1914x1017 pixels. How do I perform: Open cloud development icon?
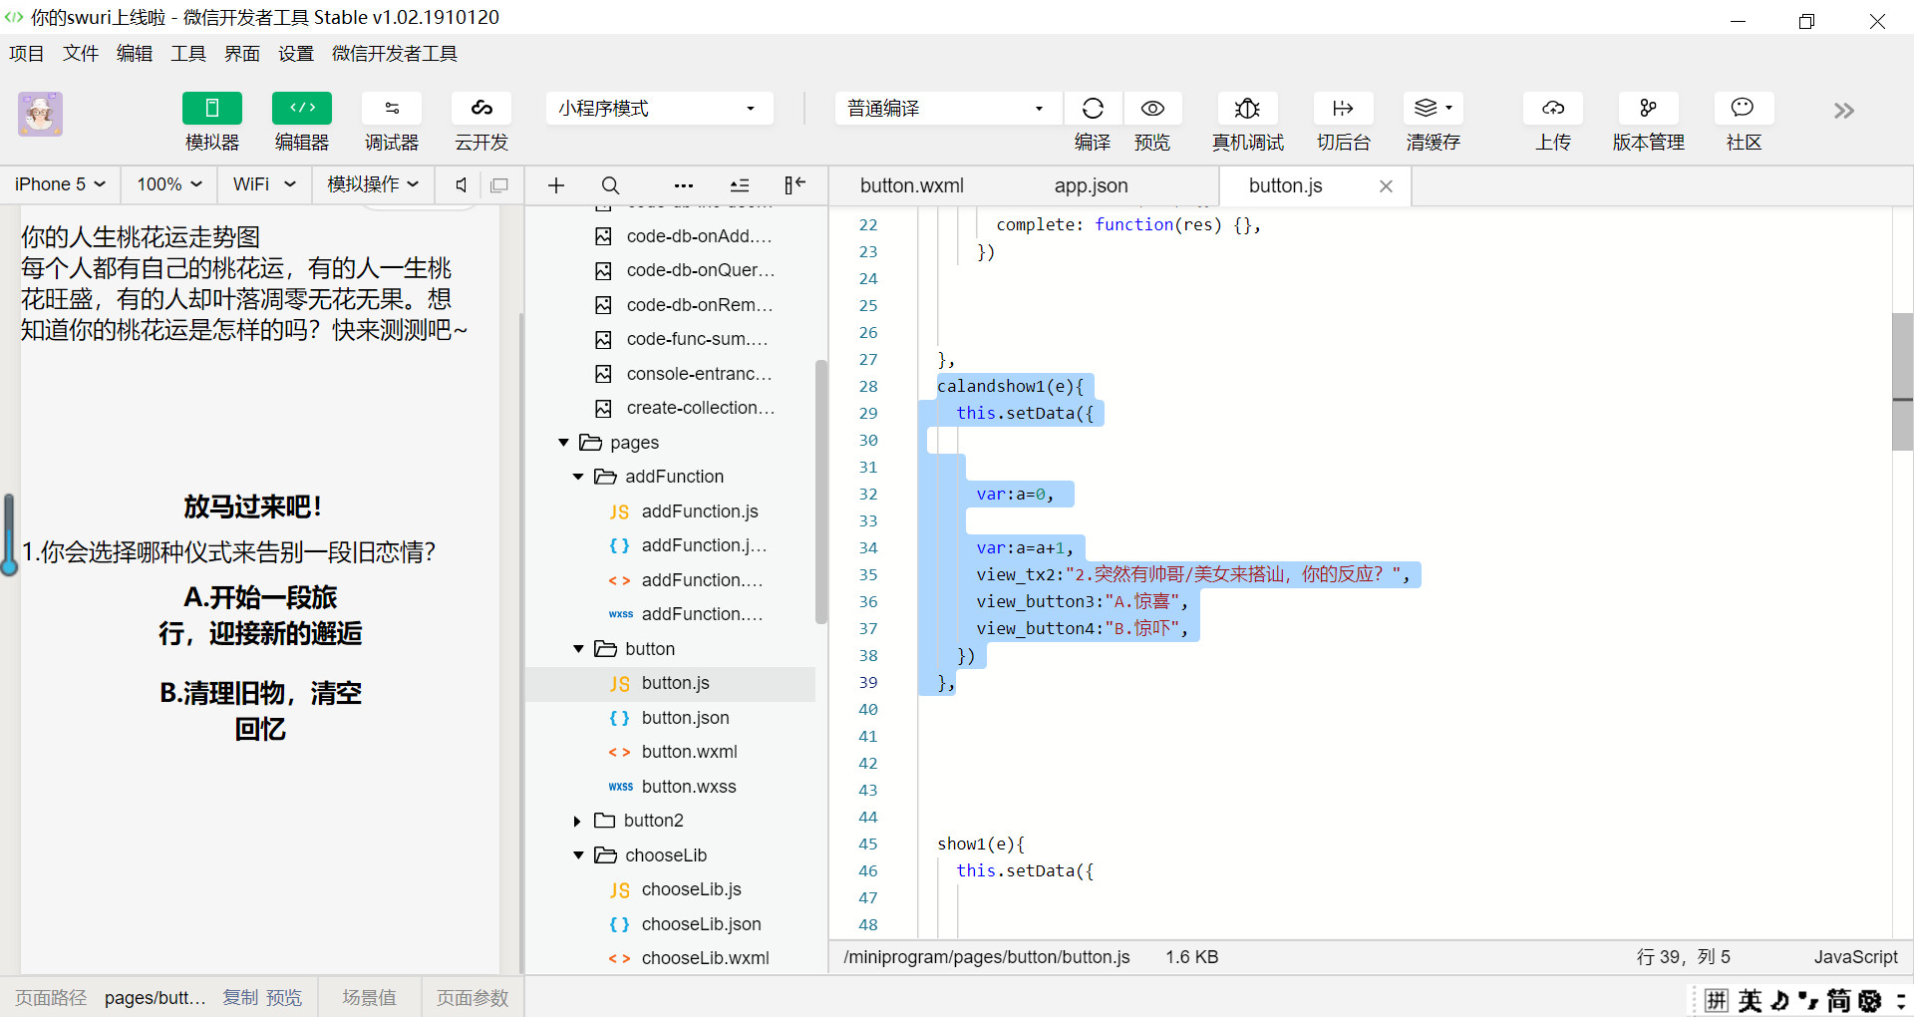tap(481, 109)
